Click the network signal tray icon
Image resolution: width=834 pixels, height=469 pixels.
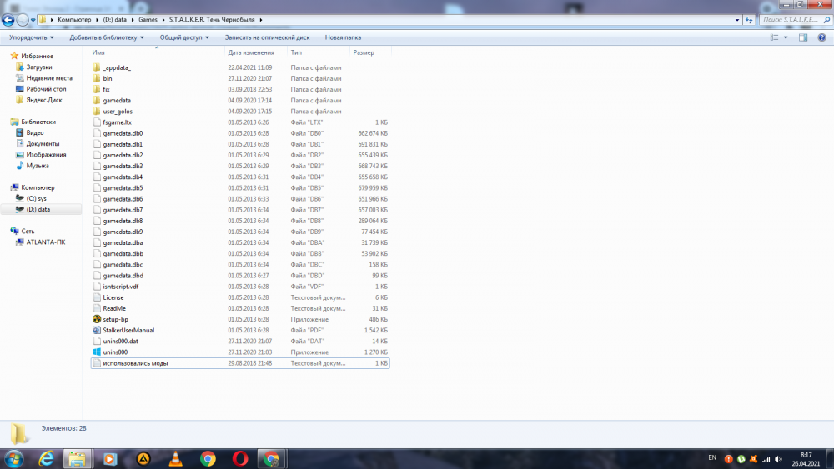pos(766,459)
